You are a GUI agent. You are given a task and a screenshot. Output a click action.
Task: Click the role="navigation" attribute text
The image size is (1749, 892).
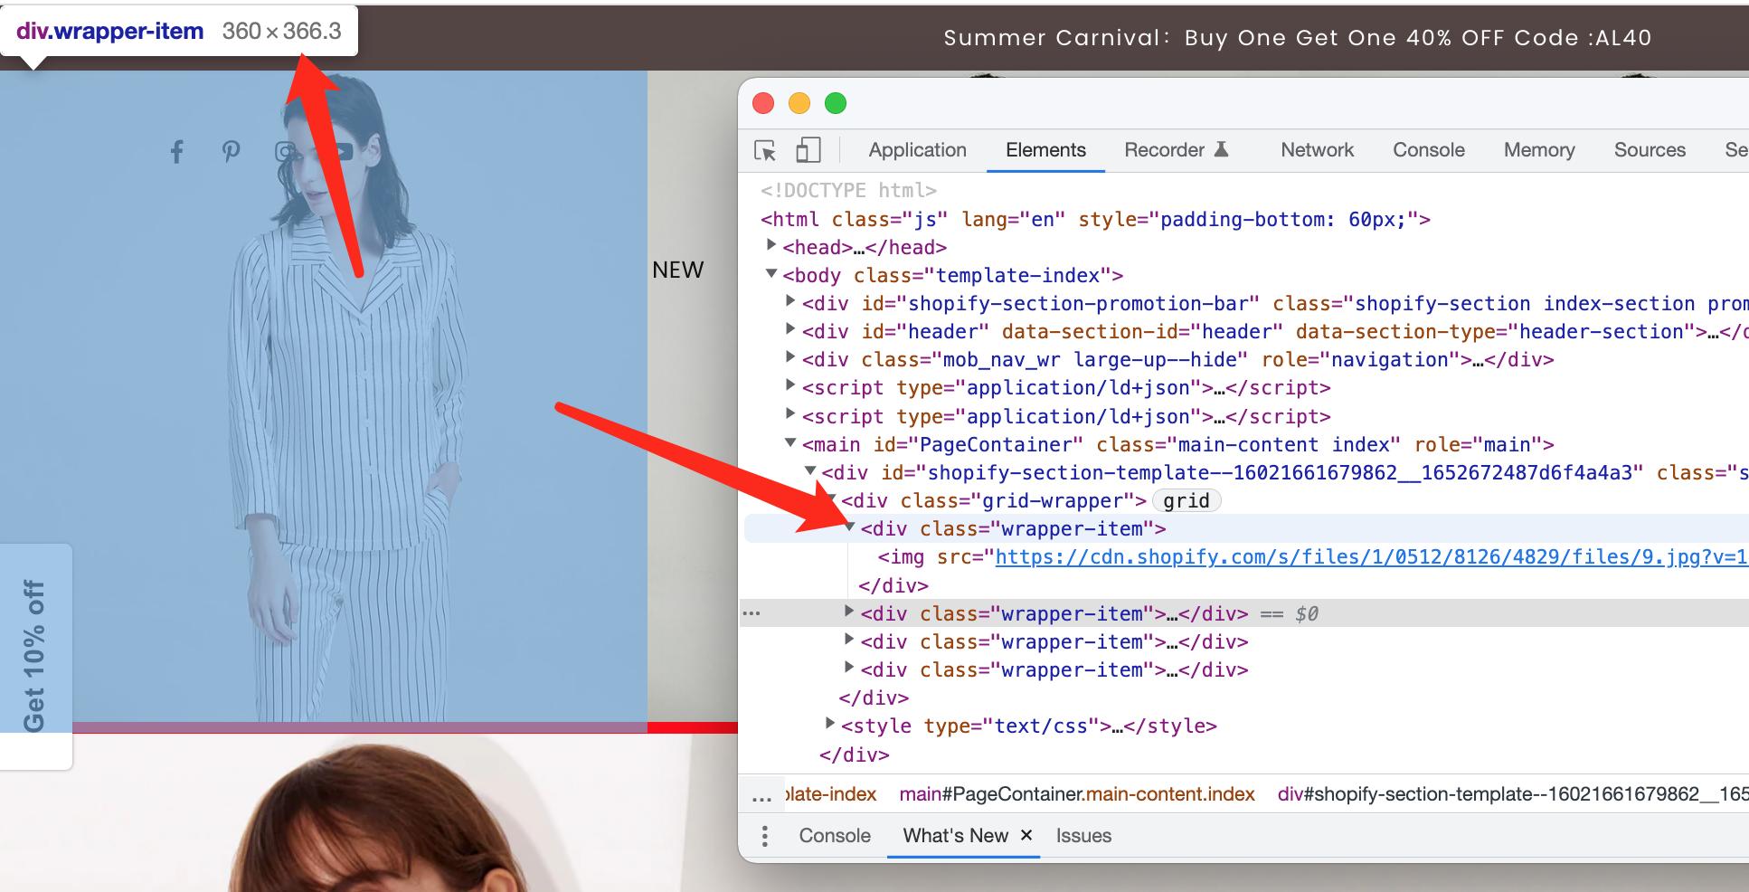pyautogui.click(x=1361, y=360)
